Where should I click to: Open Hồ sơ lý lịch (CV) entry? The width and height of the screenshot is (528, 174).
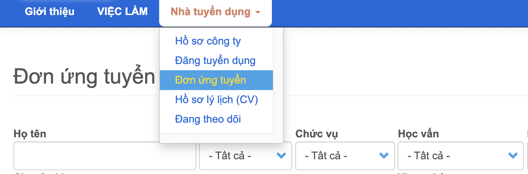[x=216, y=100]
